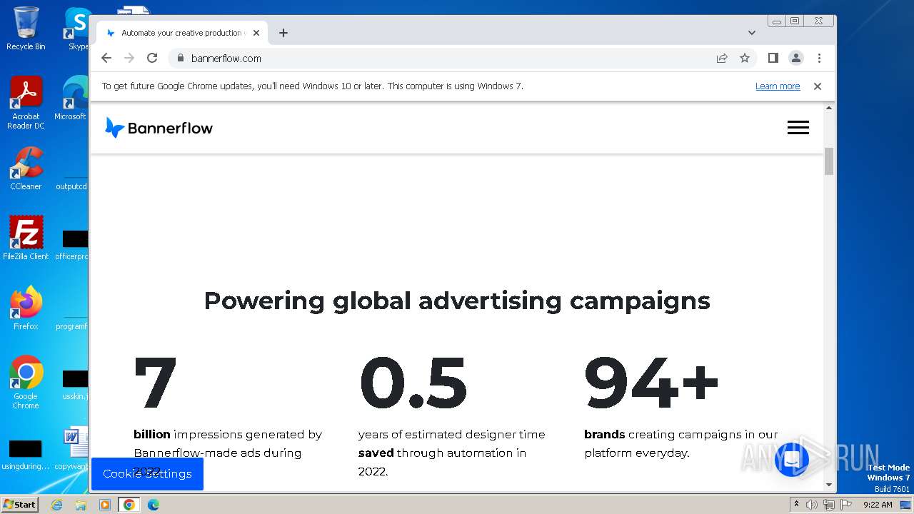This screenshot has height=514, width=914.
Task: Open the Chrome profile menu
Action: coord(796,59)
